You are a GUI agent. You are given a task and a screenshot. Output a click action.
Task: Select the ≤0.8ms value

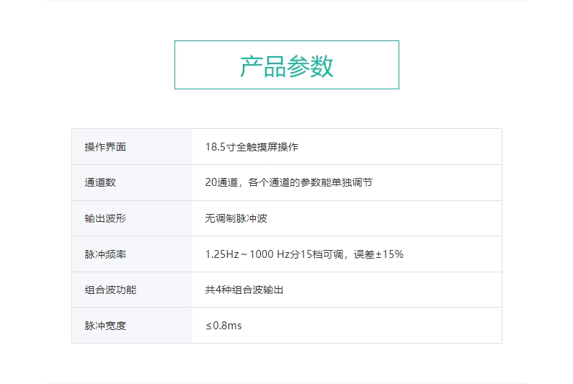(223, 326)
